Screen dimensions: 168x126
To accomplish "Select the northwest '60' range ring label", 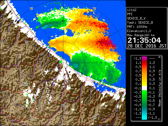I will click(x=31, y=9).
